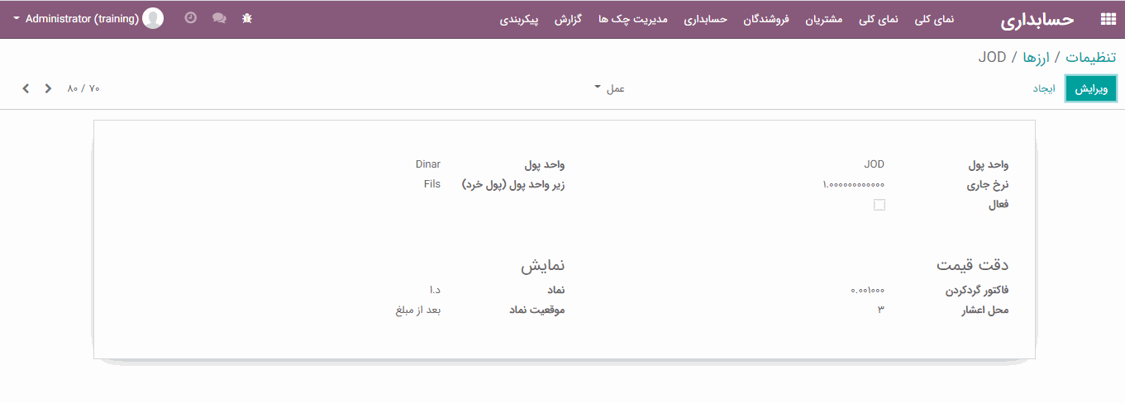Navigate to ارزها breadcrumb link
Screen dimensions: 1125x403
click(1036, 57)
